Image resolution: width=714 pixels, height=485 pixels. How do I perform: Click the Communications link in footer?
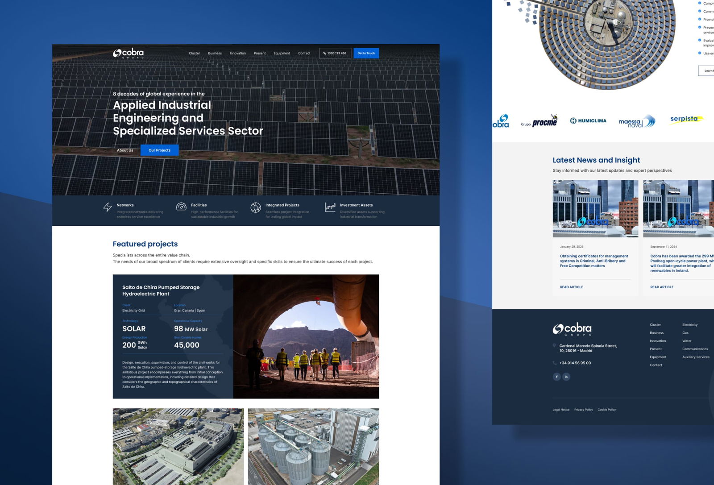(695, 349)
